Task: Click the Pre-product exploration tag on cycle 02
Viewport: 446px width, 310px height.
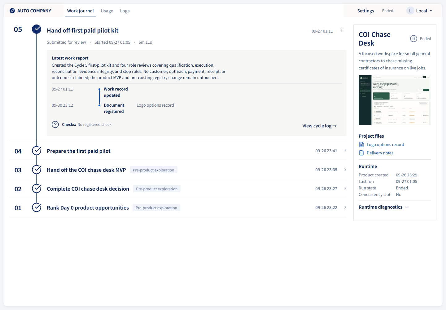Action: tap(157, 189)
